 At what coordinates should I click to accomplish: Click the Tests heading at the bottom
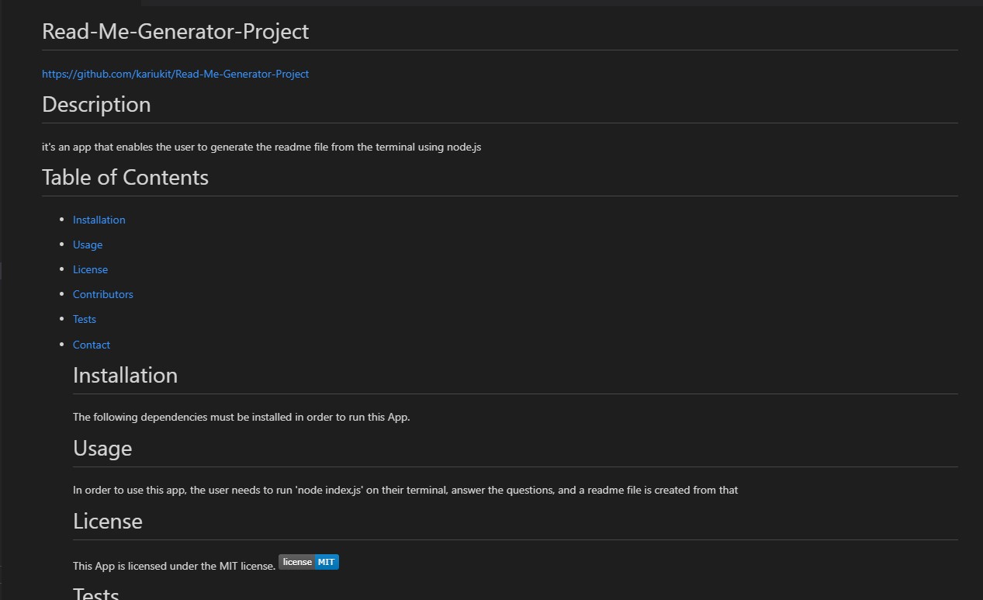(x=95, y=593)
